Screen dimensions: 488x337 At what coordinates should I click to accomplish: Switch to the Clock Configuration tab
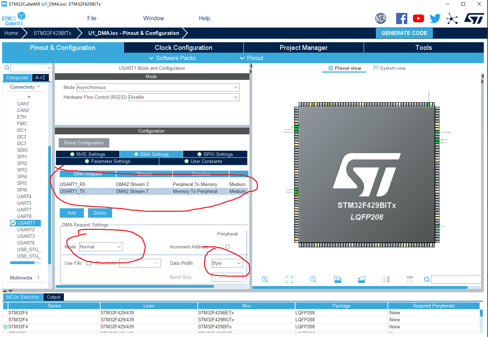click(183, 47)
